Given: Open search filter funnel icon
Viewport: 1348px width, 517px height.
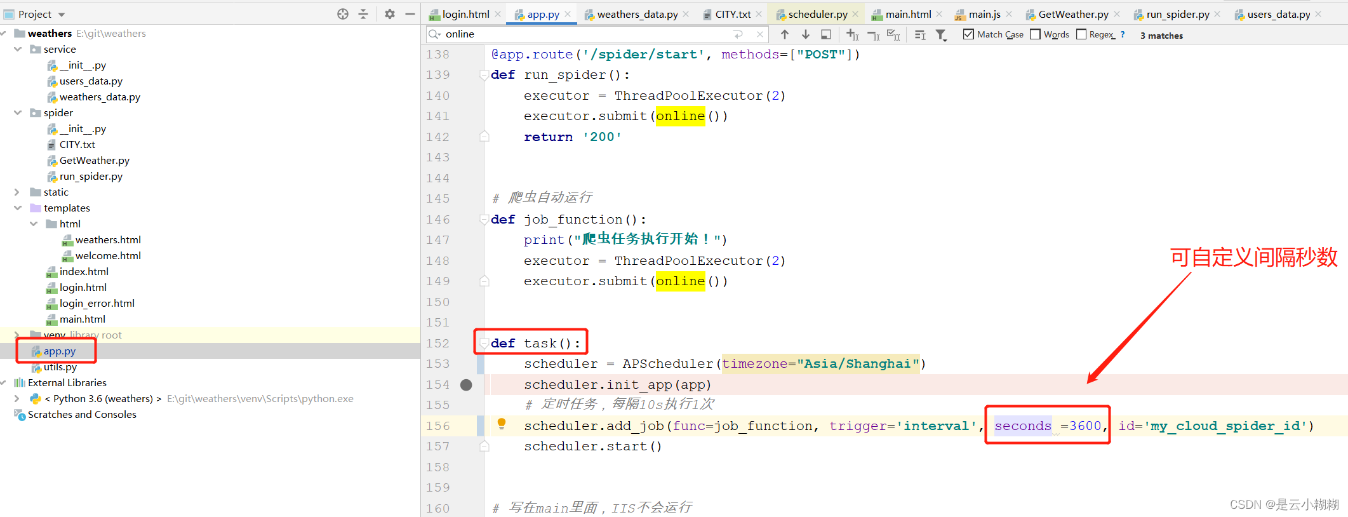Looking at the screenshot, I should 941,35.
